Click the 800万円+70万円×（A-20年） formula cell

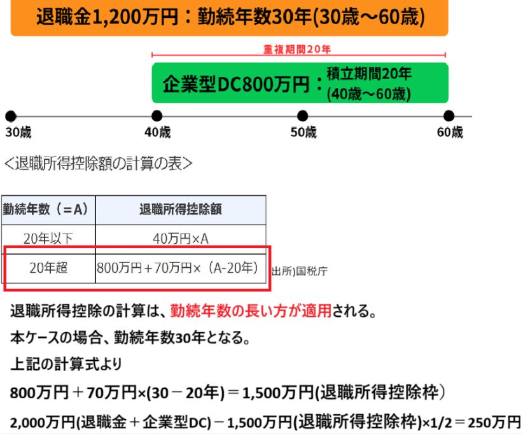point(180,268)
